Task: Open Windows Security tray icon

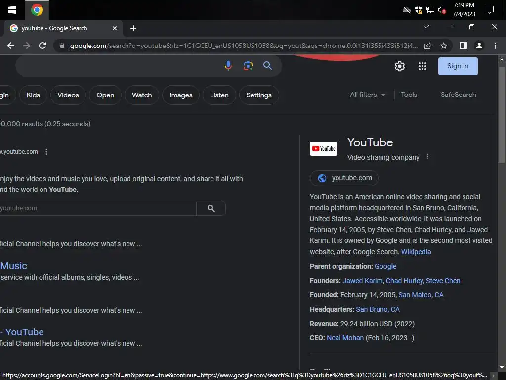Action: (x=419, y=10)
